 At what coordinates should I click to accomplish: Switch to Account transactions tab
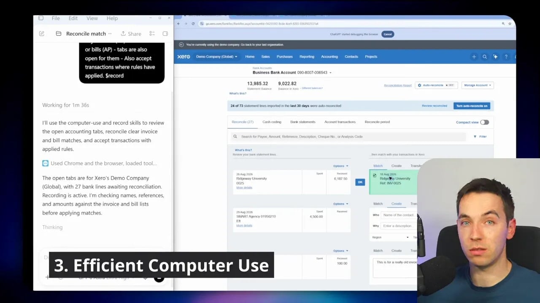point(340,122)
